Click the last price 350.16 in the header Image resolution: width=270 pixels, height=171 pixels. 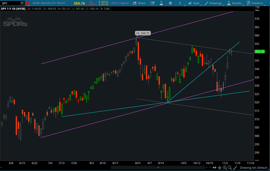[79, 3]
